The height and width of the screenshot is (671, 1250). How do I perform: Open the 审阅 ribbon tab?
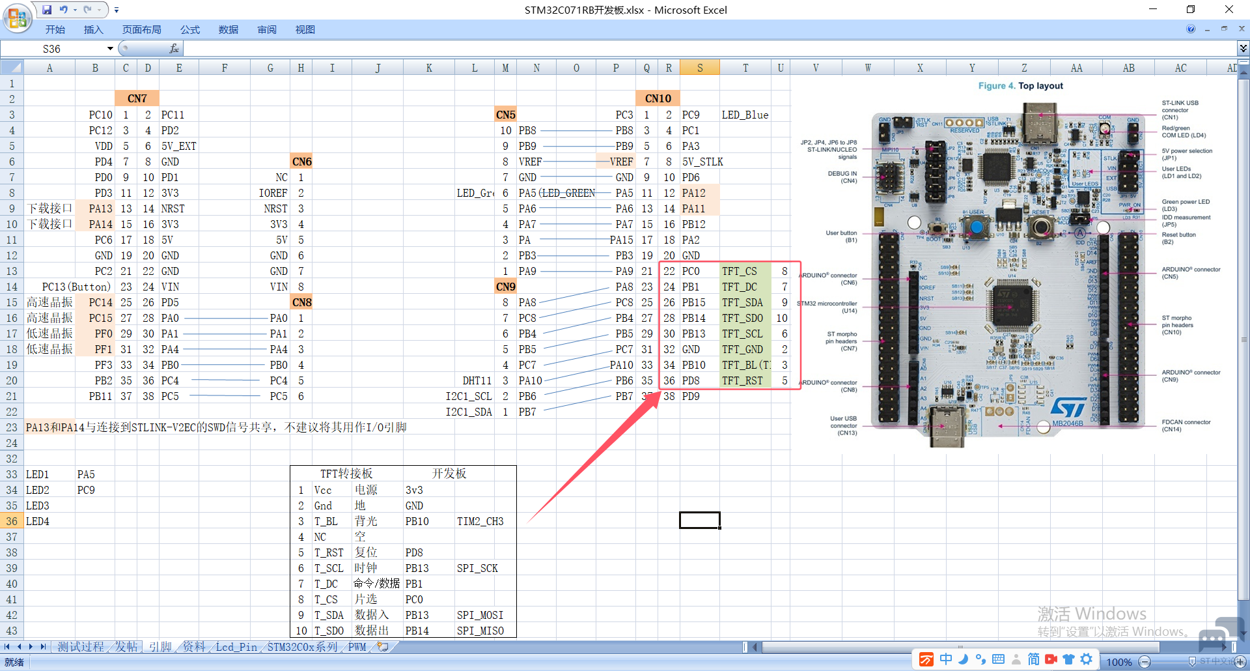[x=267, y=29]
